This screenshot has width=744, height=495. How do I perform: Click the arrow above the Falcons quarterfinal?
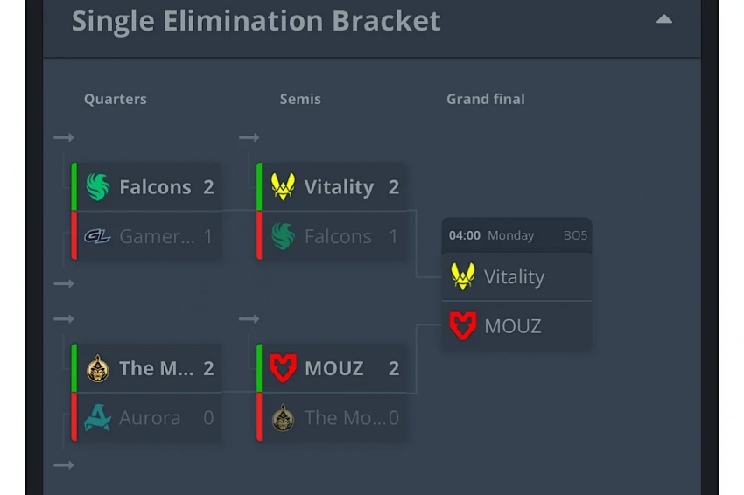pyautogui.click(x=63, y=137)
